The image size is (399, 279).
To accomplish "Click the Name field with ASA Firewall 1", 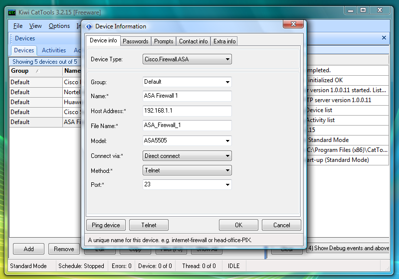I will 187,96.
